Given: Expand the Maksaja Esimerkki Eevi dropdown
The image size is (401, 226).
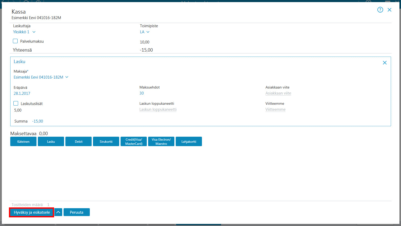Looking at the screenshot, I should pos(41,77).
